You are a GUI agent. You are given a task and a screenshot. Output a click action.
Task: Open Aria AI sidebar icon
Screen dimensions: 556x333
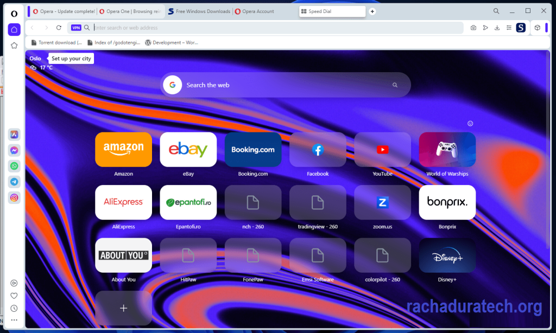pos(14,135)
